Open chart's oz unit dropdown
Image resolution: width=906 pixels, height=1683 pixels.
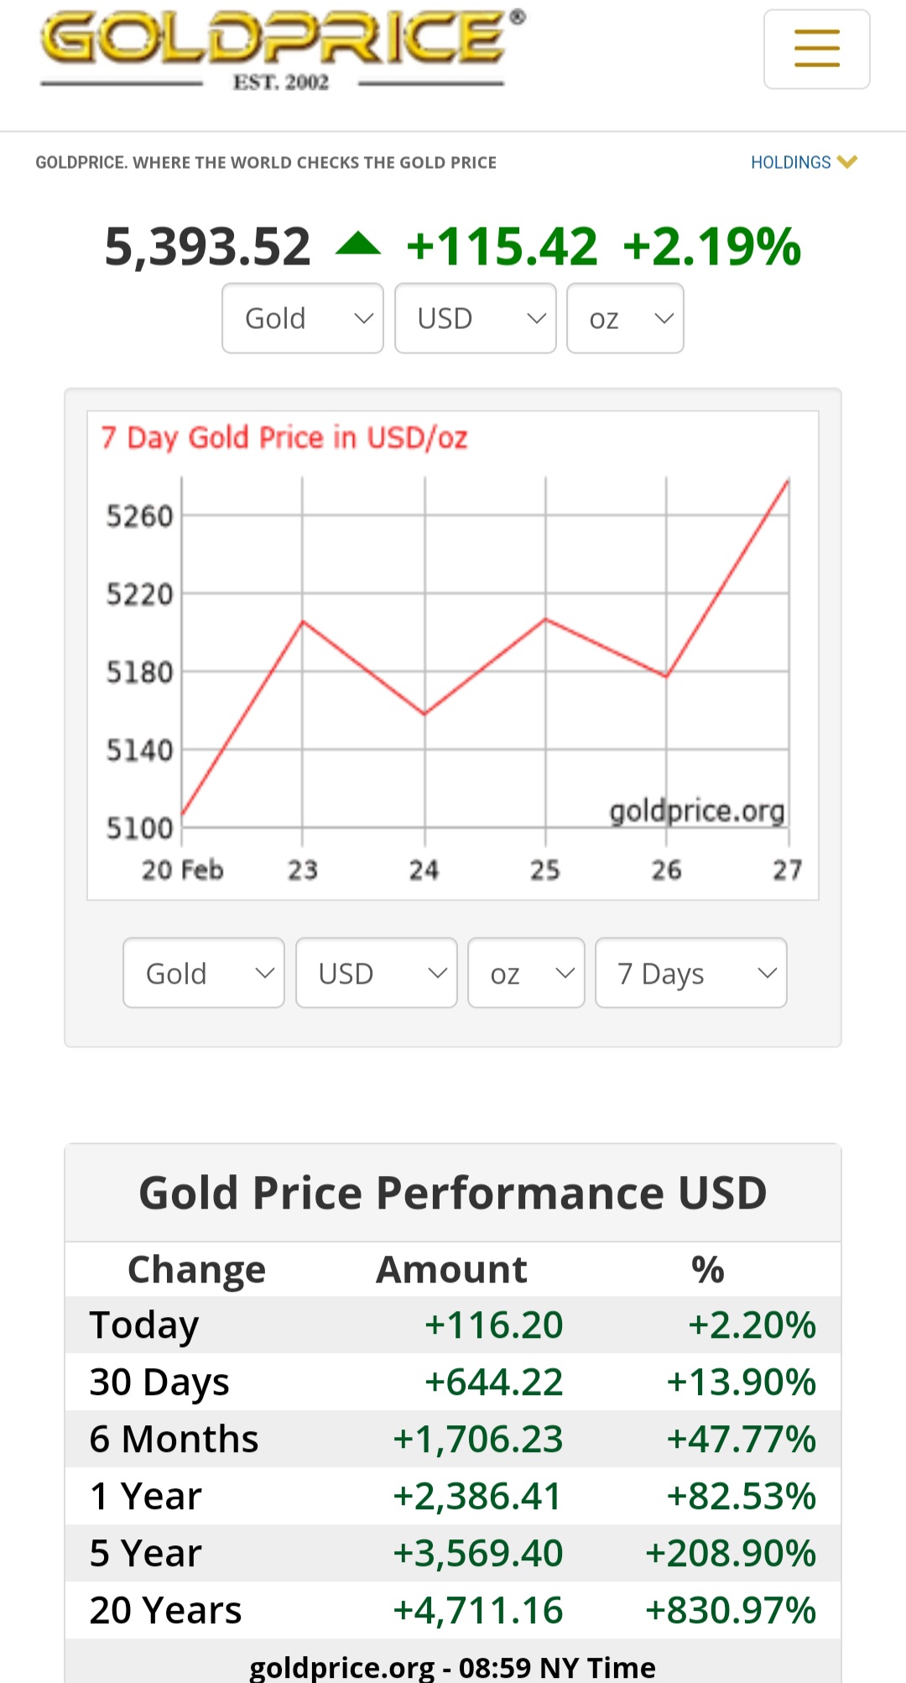pyautogui.click(x=526, y=973)
